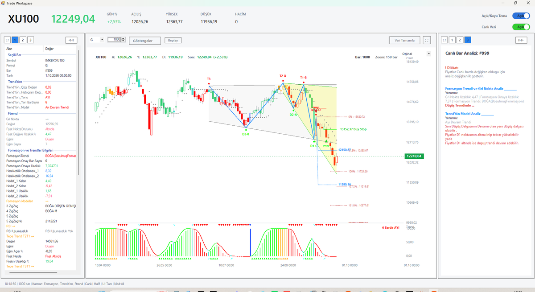Image resolution: width=535 pixels, height=292 pixels.
Task: Click the Hareketlilik Ortalaması_2 value 16,94
Action: click(x=49, y=176)
